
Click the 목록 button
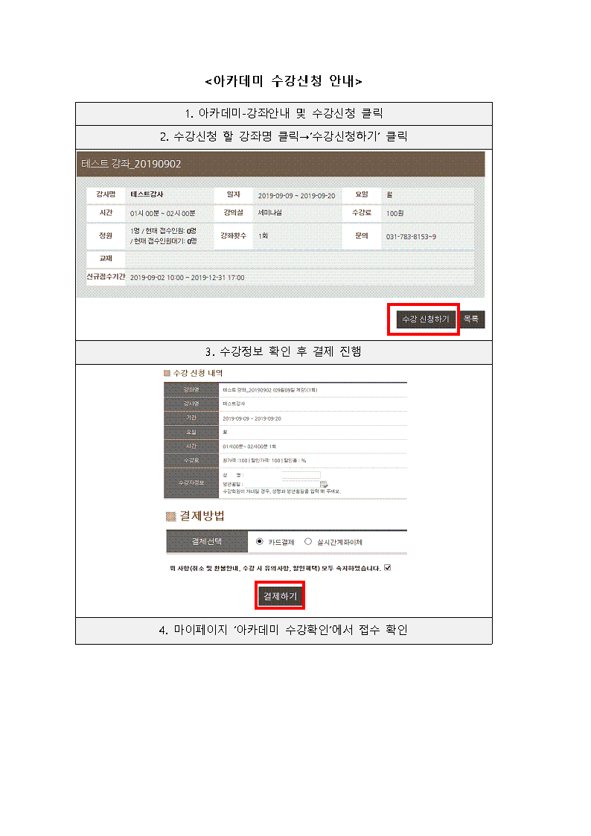472,319
